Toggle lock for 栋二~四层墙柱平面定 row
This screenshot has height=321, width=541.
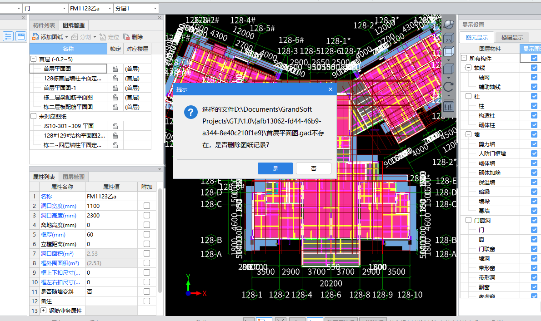tap(115, 145)
